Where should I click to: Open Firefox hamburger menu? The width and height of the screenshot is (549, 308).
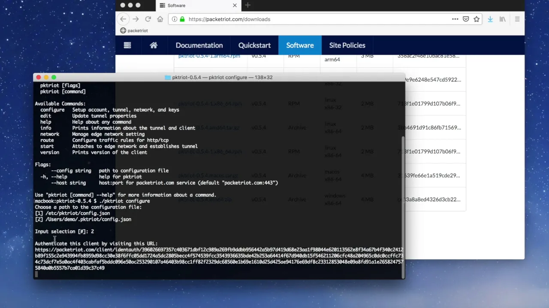coord(517,19)
